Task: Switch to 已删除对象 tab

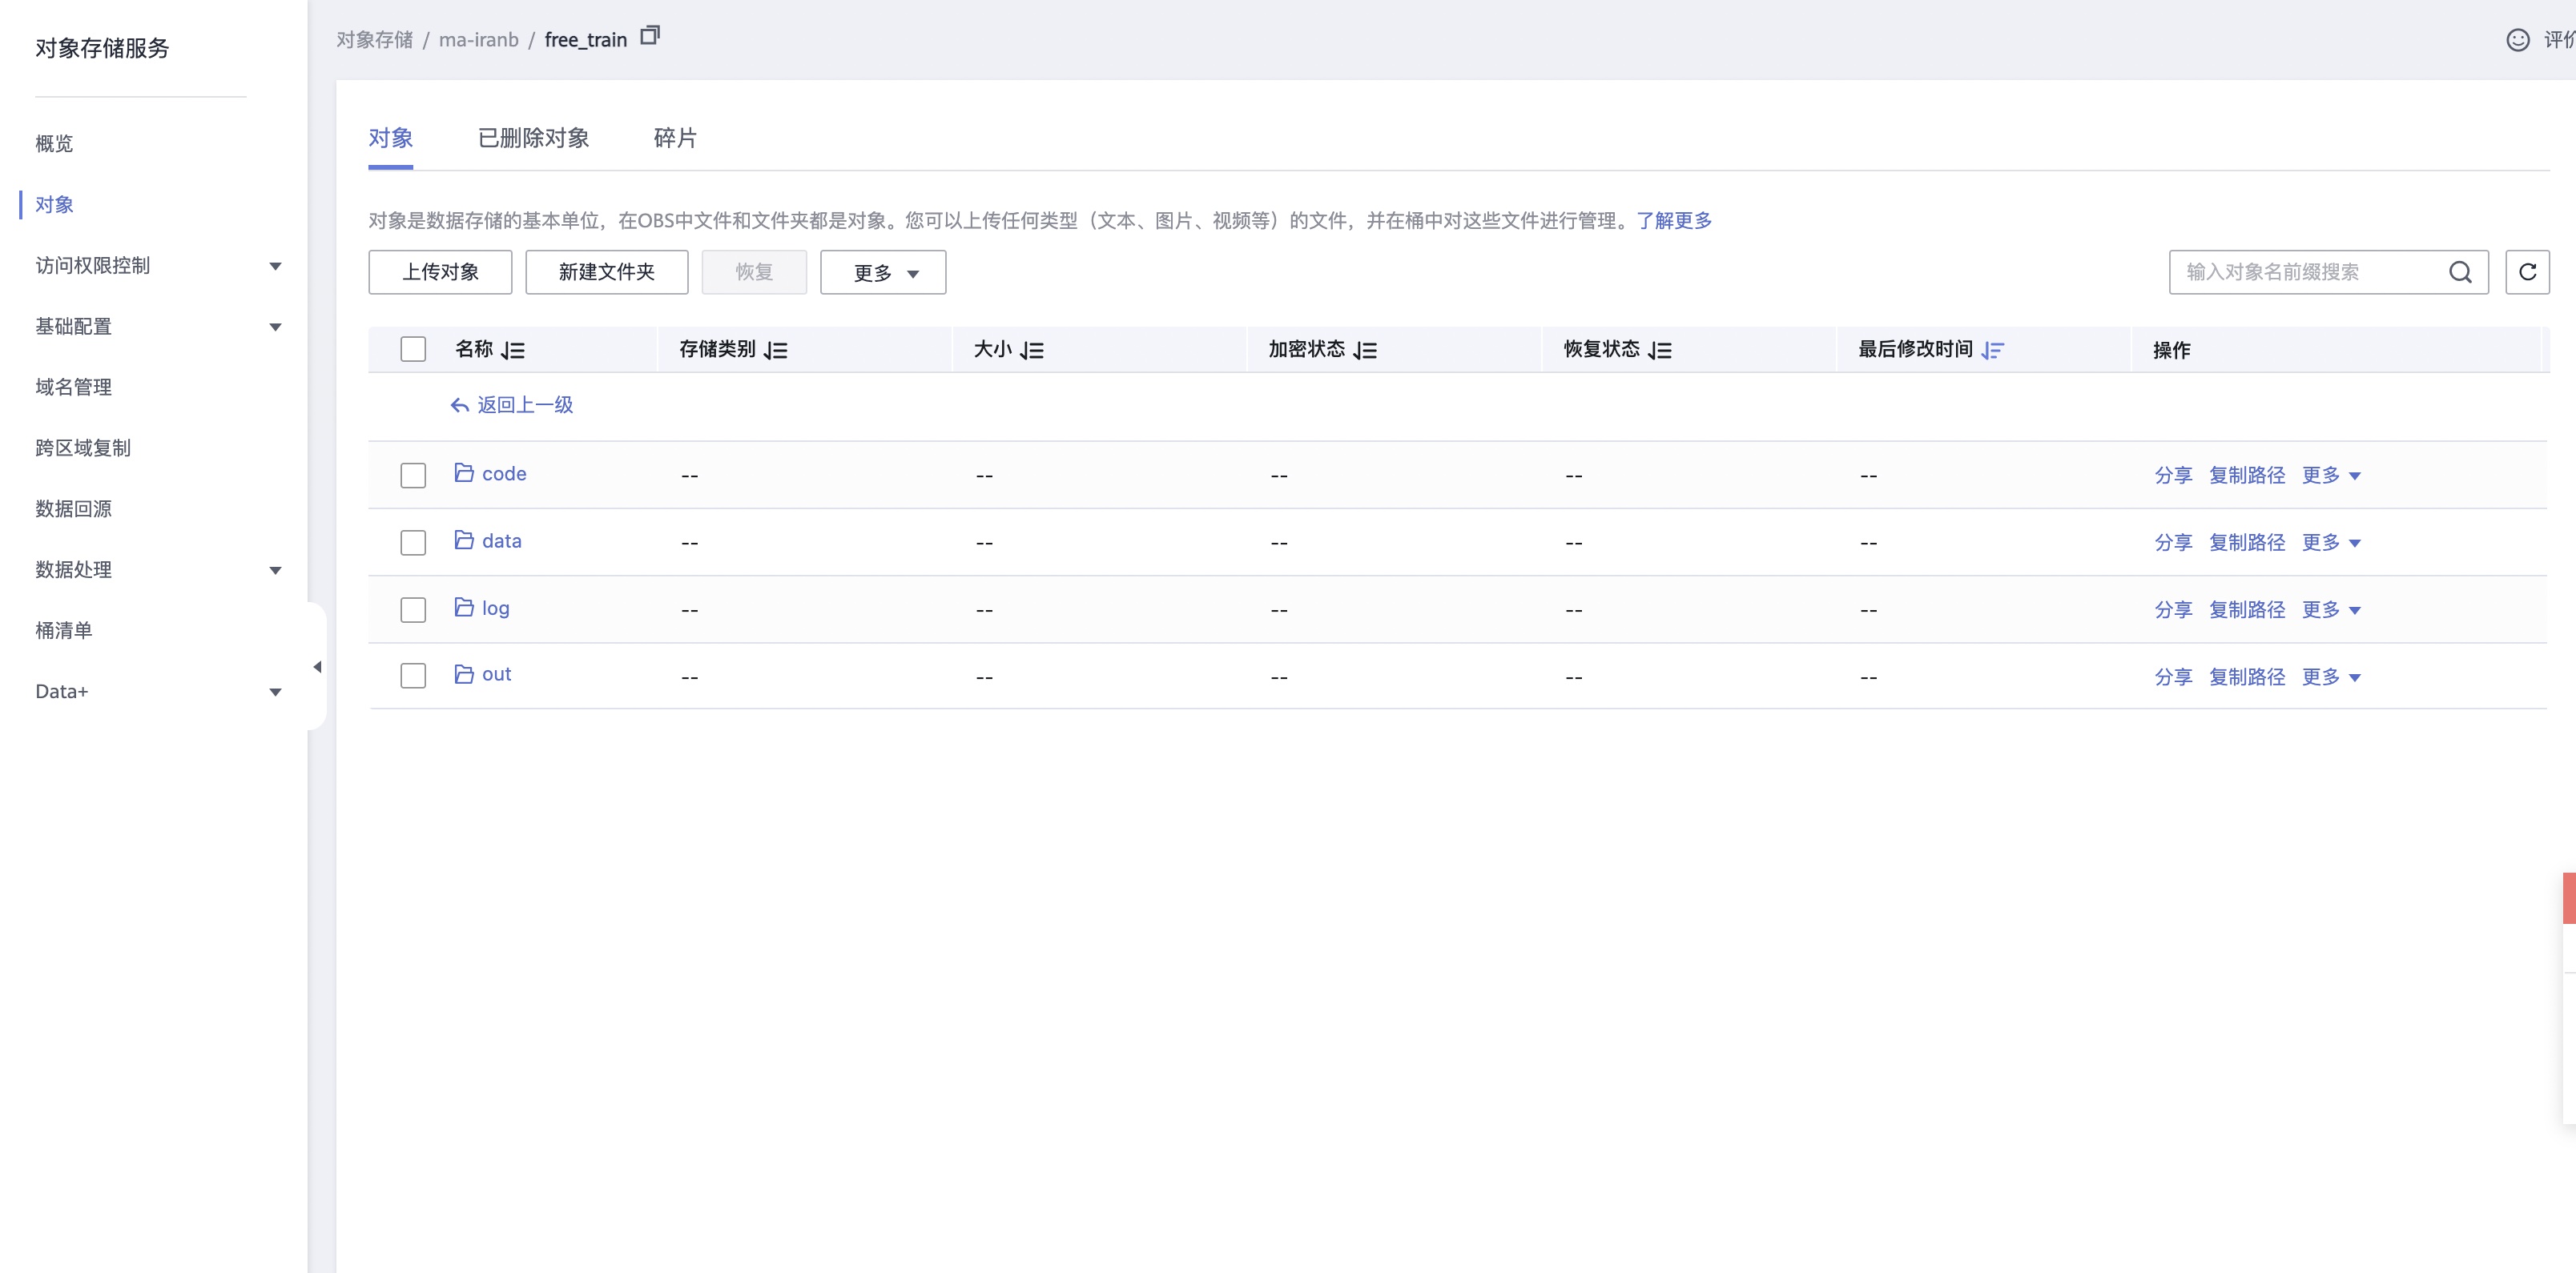Action: (x=533, y=138)
